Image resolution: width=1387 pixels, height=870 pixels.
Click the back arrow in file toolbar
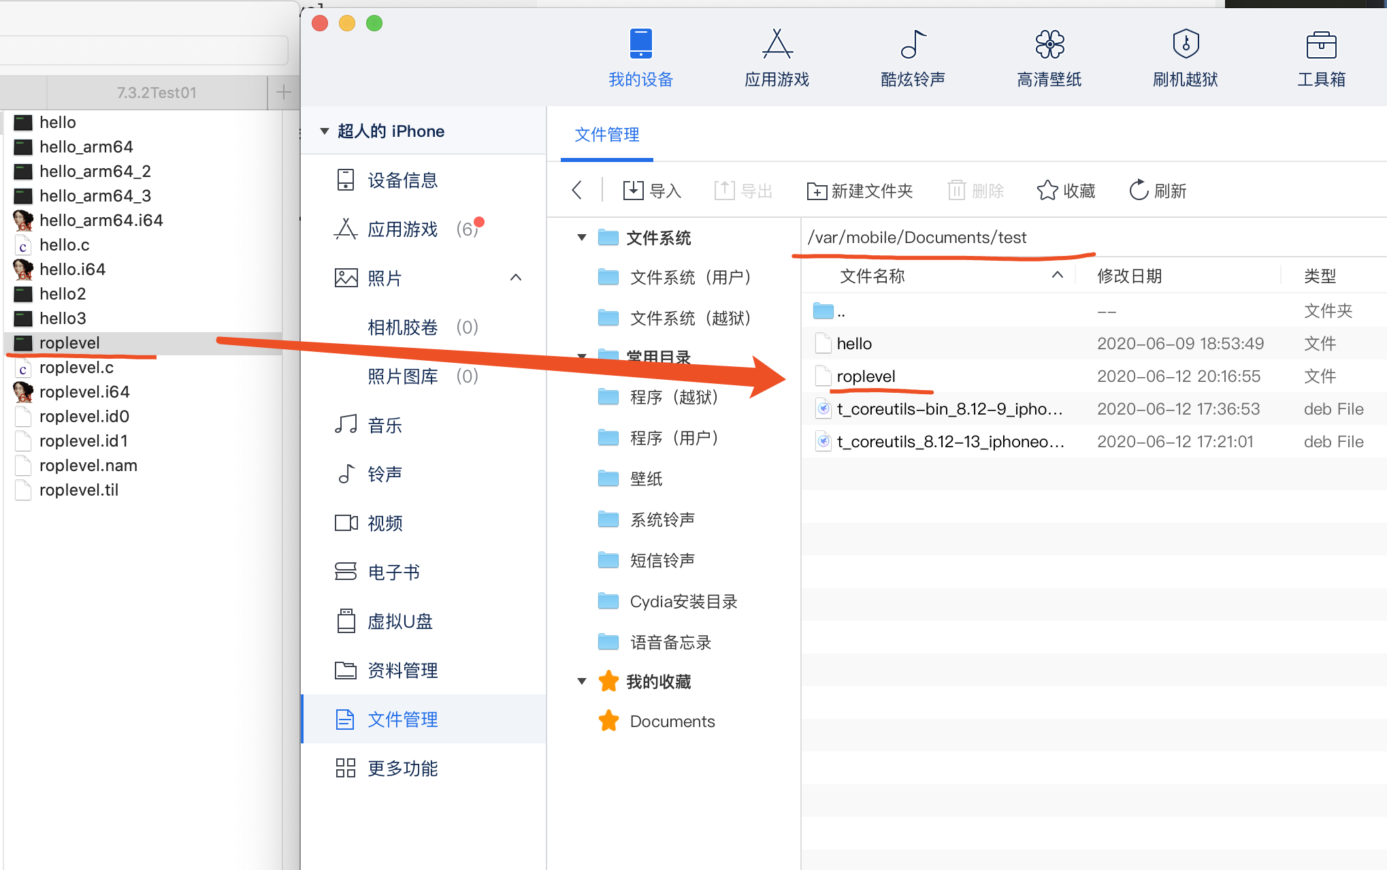click(577, 190)
